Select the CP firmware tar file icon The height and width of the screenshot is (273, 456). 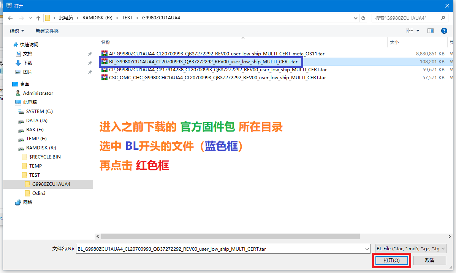104,69
